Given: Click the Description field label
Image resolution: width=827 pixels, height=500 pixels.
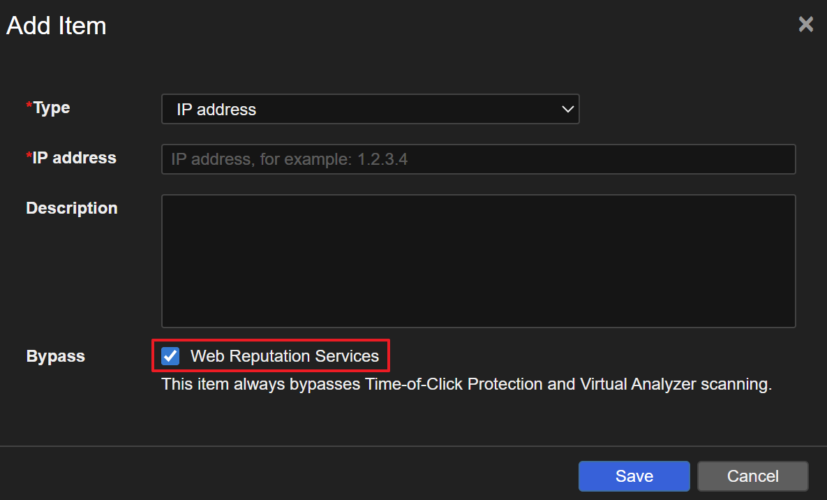Looking at the screenshot, I should click(x=71, y=208).
